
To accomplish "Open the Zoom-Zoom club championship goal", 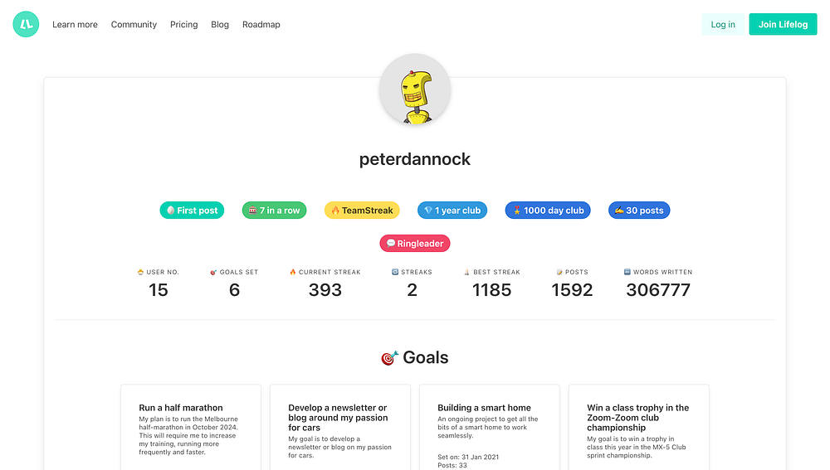I will pos(637,417).
